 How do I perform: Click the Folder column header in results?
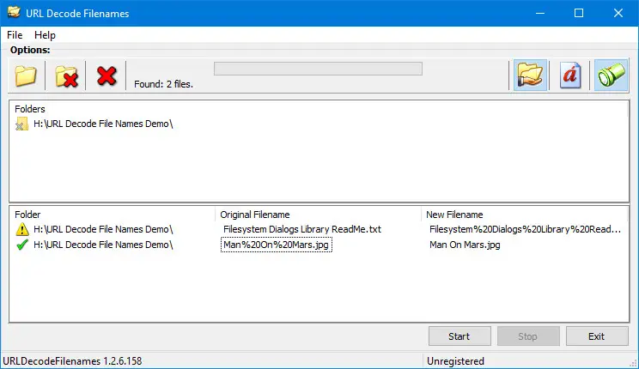27,215
